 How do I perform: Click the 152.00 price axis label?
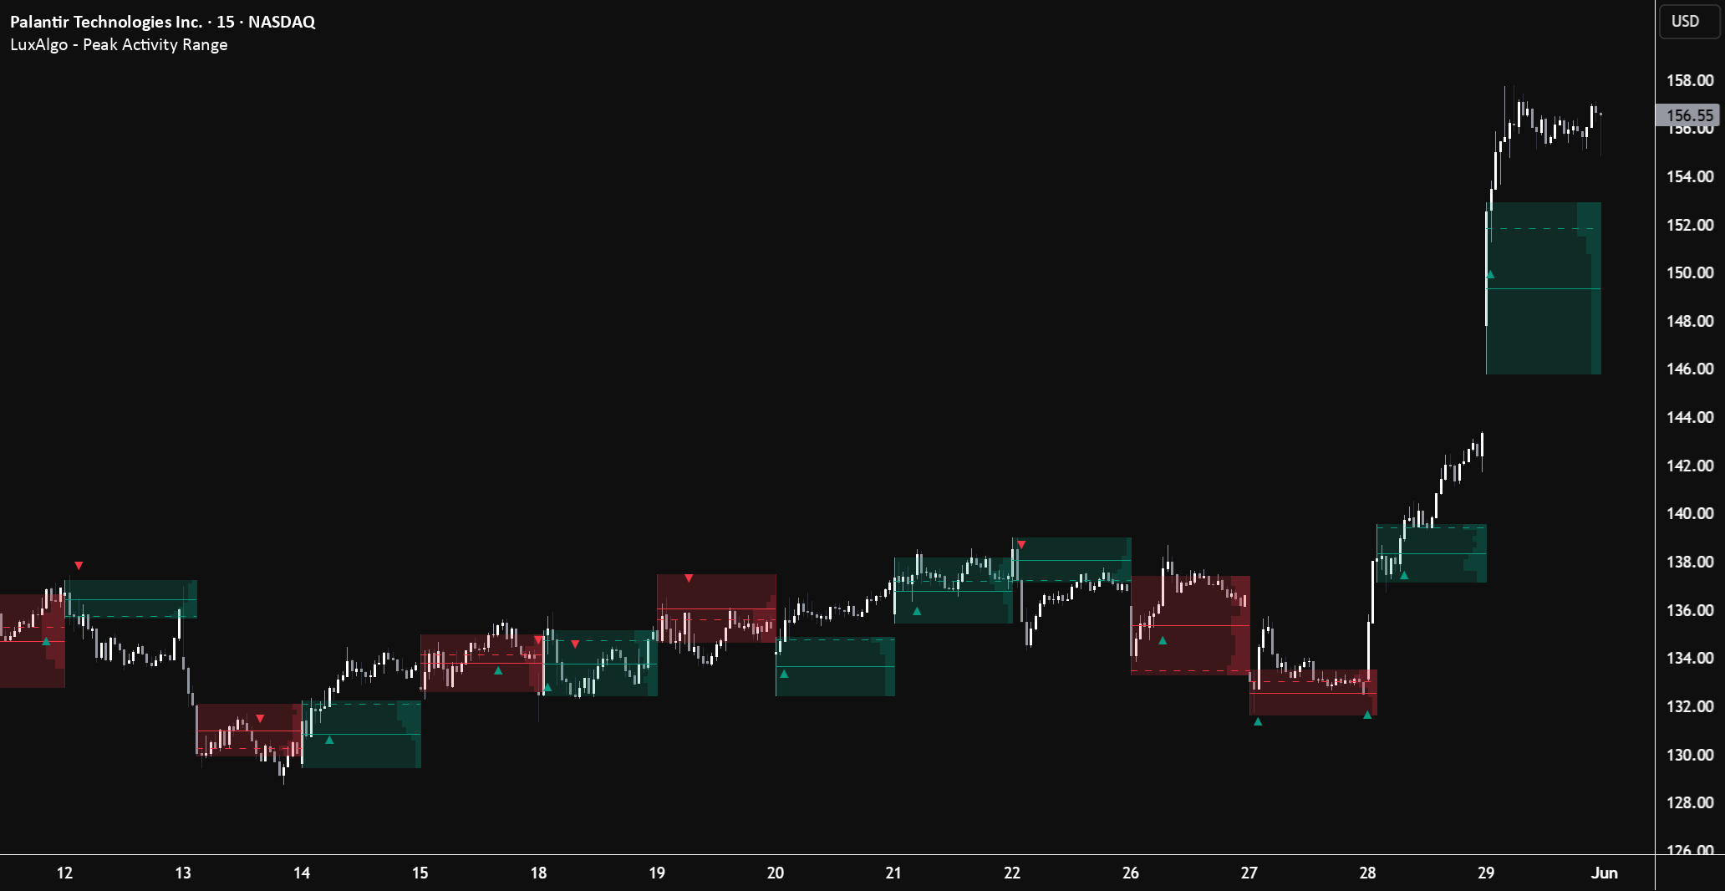coord(1690,225)
